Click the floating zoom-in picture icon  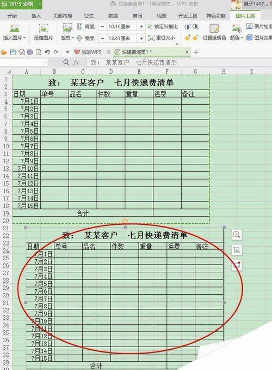pos(237,235)
